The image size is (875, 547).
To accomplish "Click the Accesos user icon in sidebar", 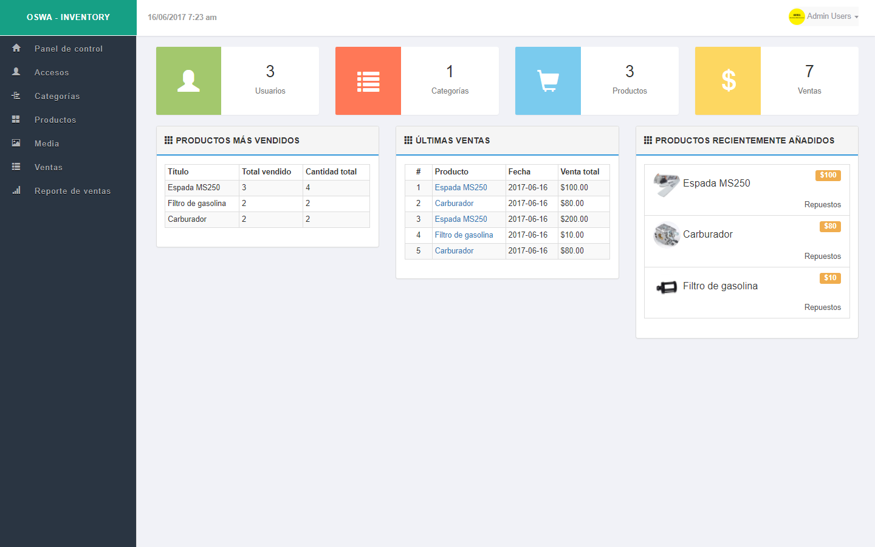I will [x=16, y=72].
